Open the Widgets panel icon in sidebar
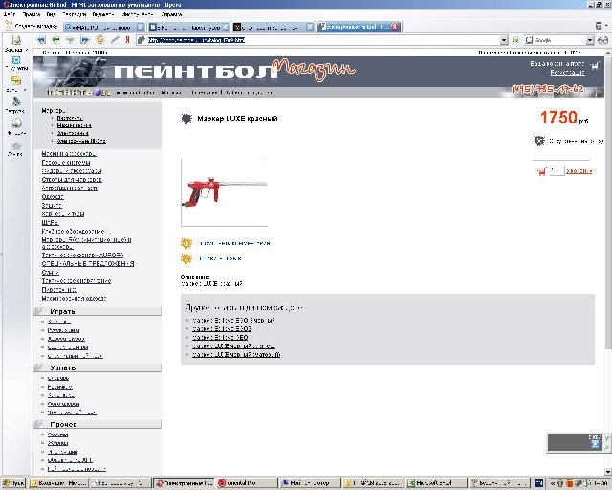The width and height of the screenshot is (612, 490). tap(16, 60)
